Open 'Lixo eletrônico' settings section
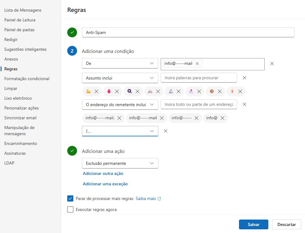 18,98
